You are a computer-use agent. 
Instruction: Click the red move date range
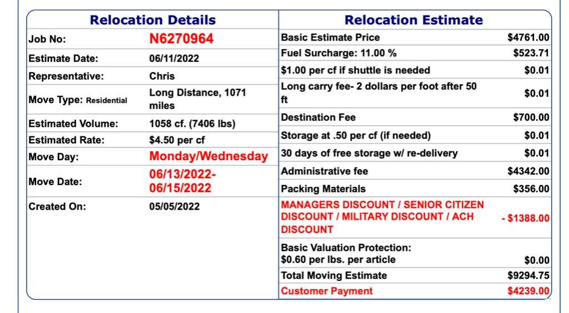182,181
